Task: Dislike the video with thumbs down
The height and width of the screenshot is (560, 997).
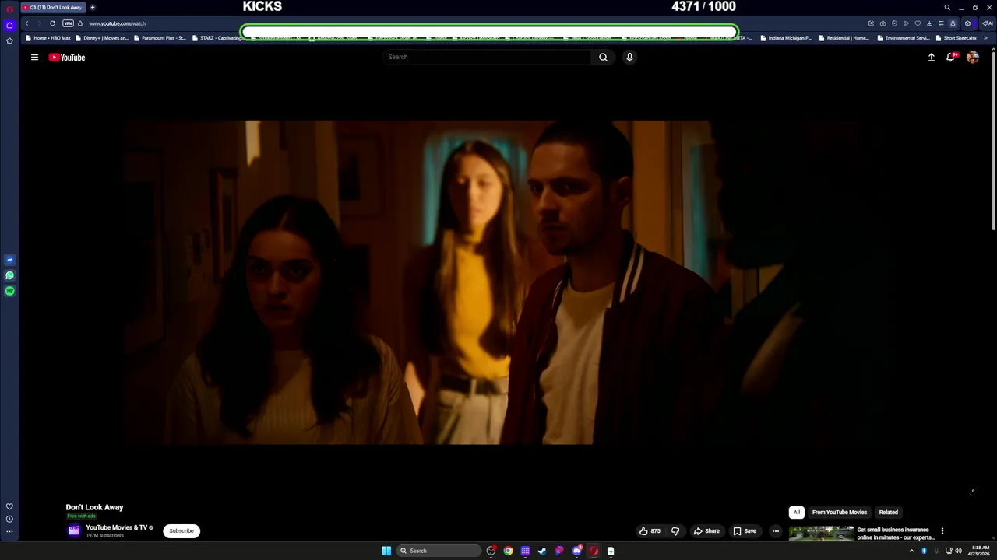Action: 675,531
